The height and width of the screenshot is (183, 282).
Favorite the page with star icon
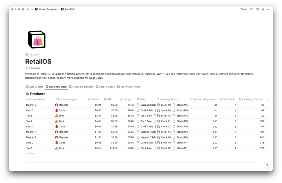pyautogui.click(x=263, y=9)
